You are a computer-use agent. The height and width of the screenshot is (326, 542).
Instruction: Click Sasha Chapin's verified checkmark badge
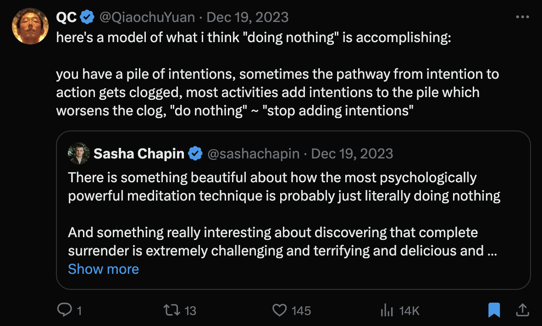pyautogui.click(x=196, y=154)
